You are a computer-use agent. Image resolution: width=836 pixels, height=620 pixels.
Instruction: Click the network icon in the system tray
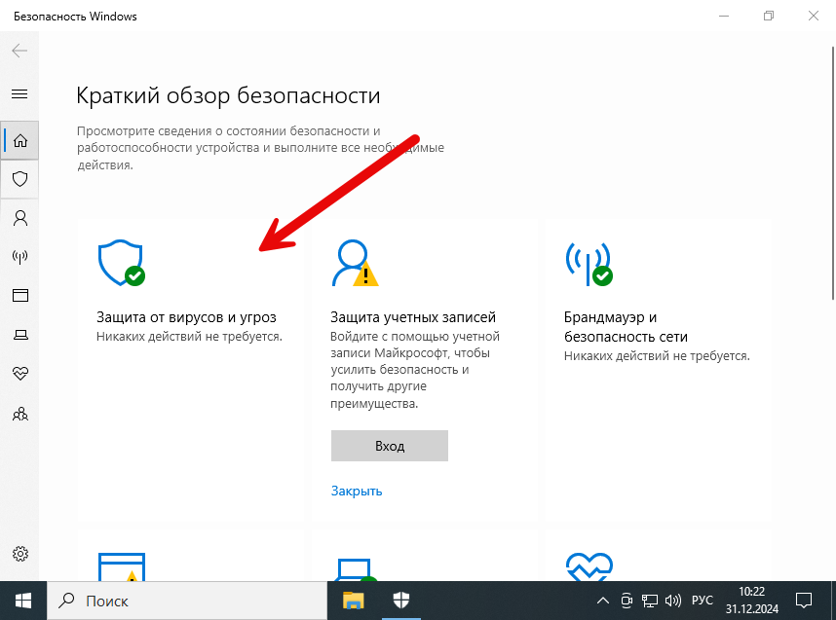tap(649, 601)
